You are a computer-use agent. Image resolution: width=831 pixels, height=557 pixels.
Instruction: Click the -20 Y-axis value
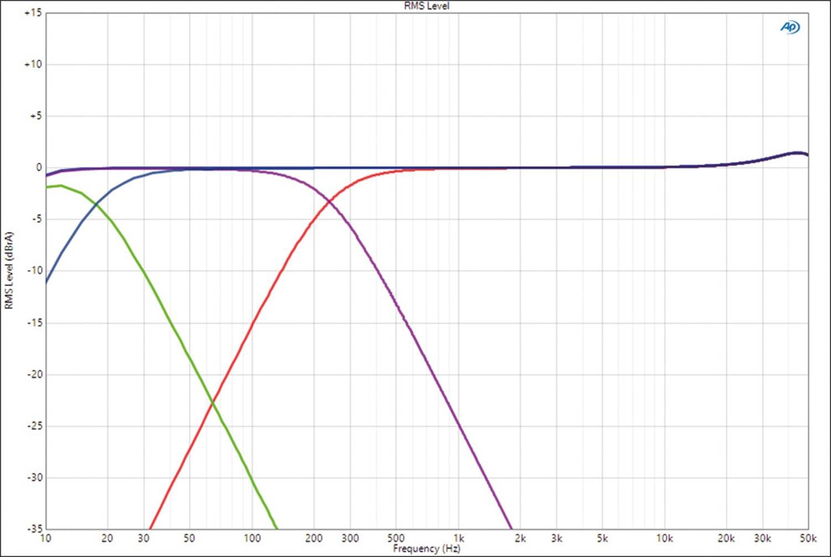coord(34,374)
